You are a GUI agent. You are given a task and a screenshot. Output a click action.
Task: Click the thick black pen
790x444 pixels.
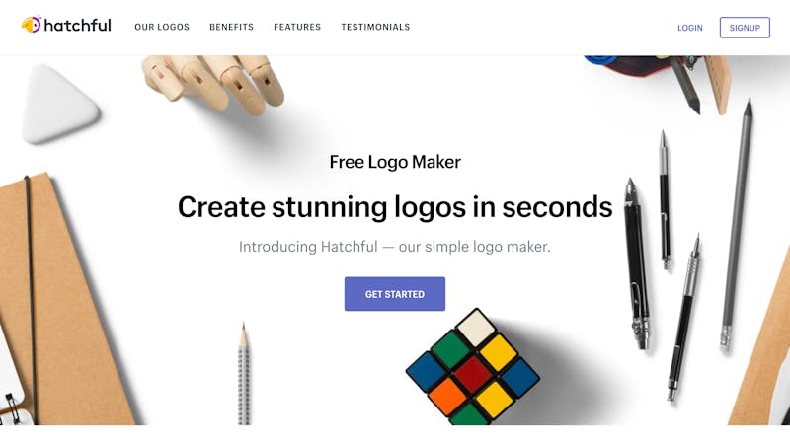[x=637, y=262]
